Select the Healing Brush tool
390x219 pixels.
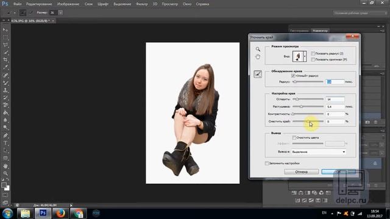pyautogui.click(x=5, y=75)
